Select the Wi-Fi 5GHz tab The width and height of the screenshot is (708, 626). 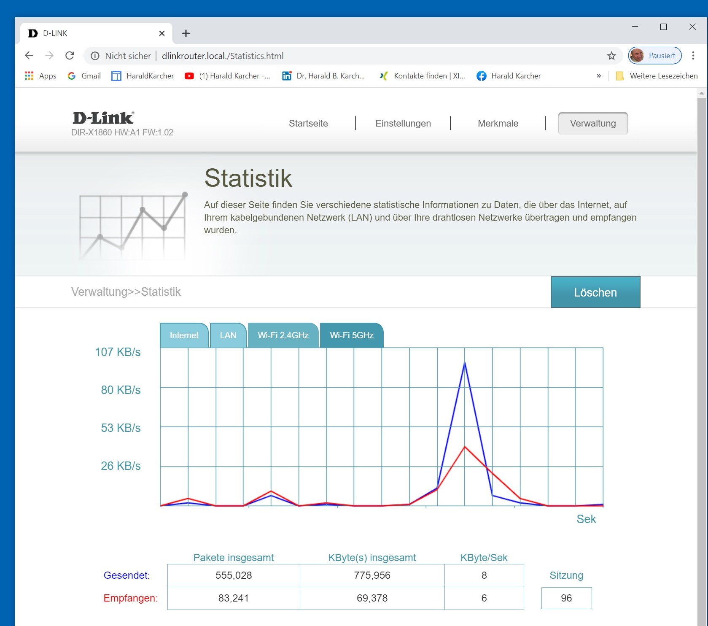pyautogui.click(x=352, y=335)
